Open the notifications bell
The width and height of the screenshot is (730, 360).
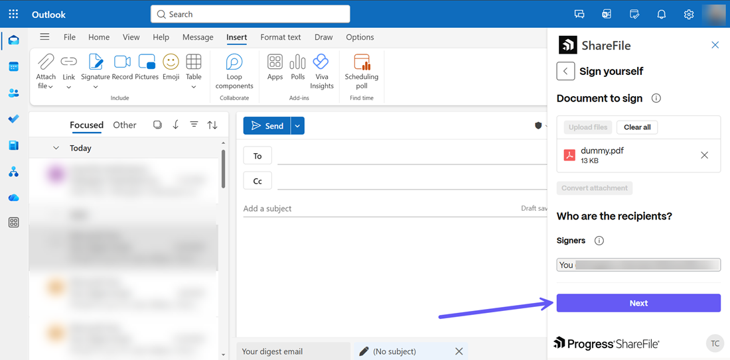[661, 14]
